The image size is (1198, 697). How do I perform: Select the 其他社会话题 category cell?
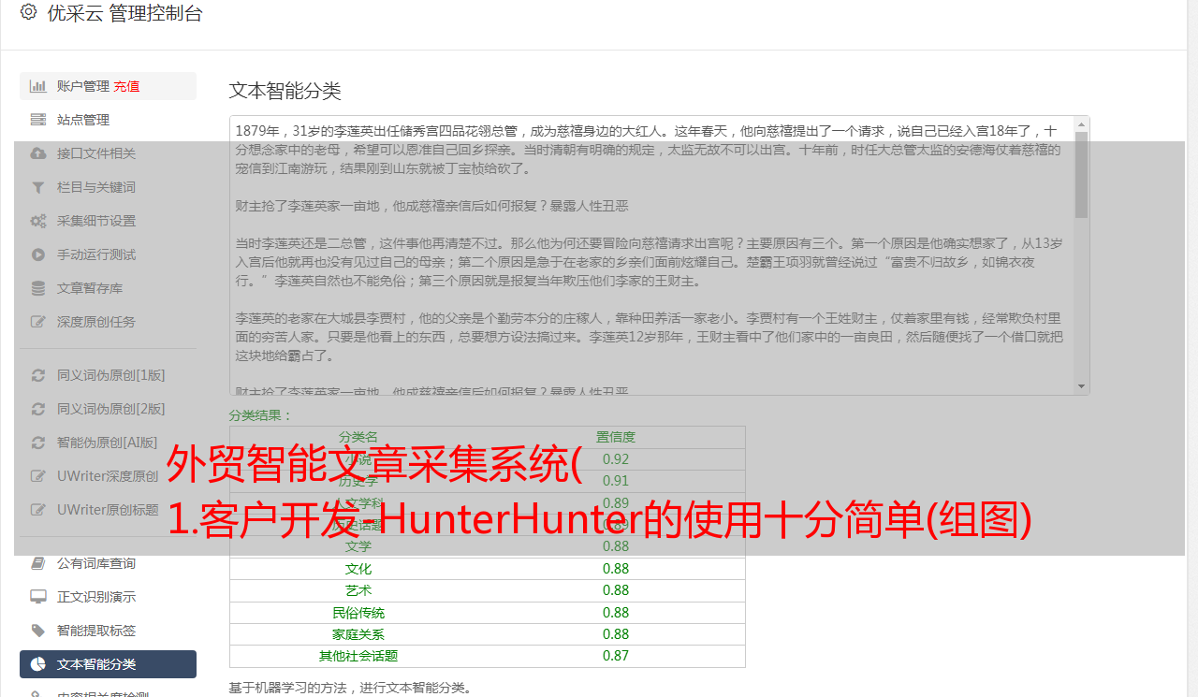[x=358, y=656]
